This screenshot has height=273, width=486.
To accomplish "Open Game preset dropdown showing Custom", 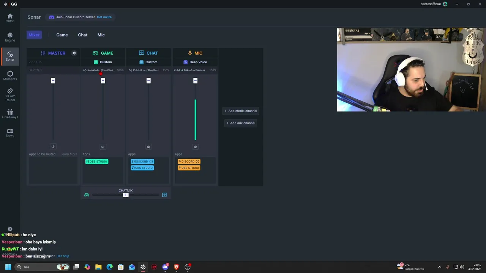I will (103, 62).
